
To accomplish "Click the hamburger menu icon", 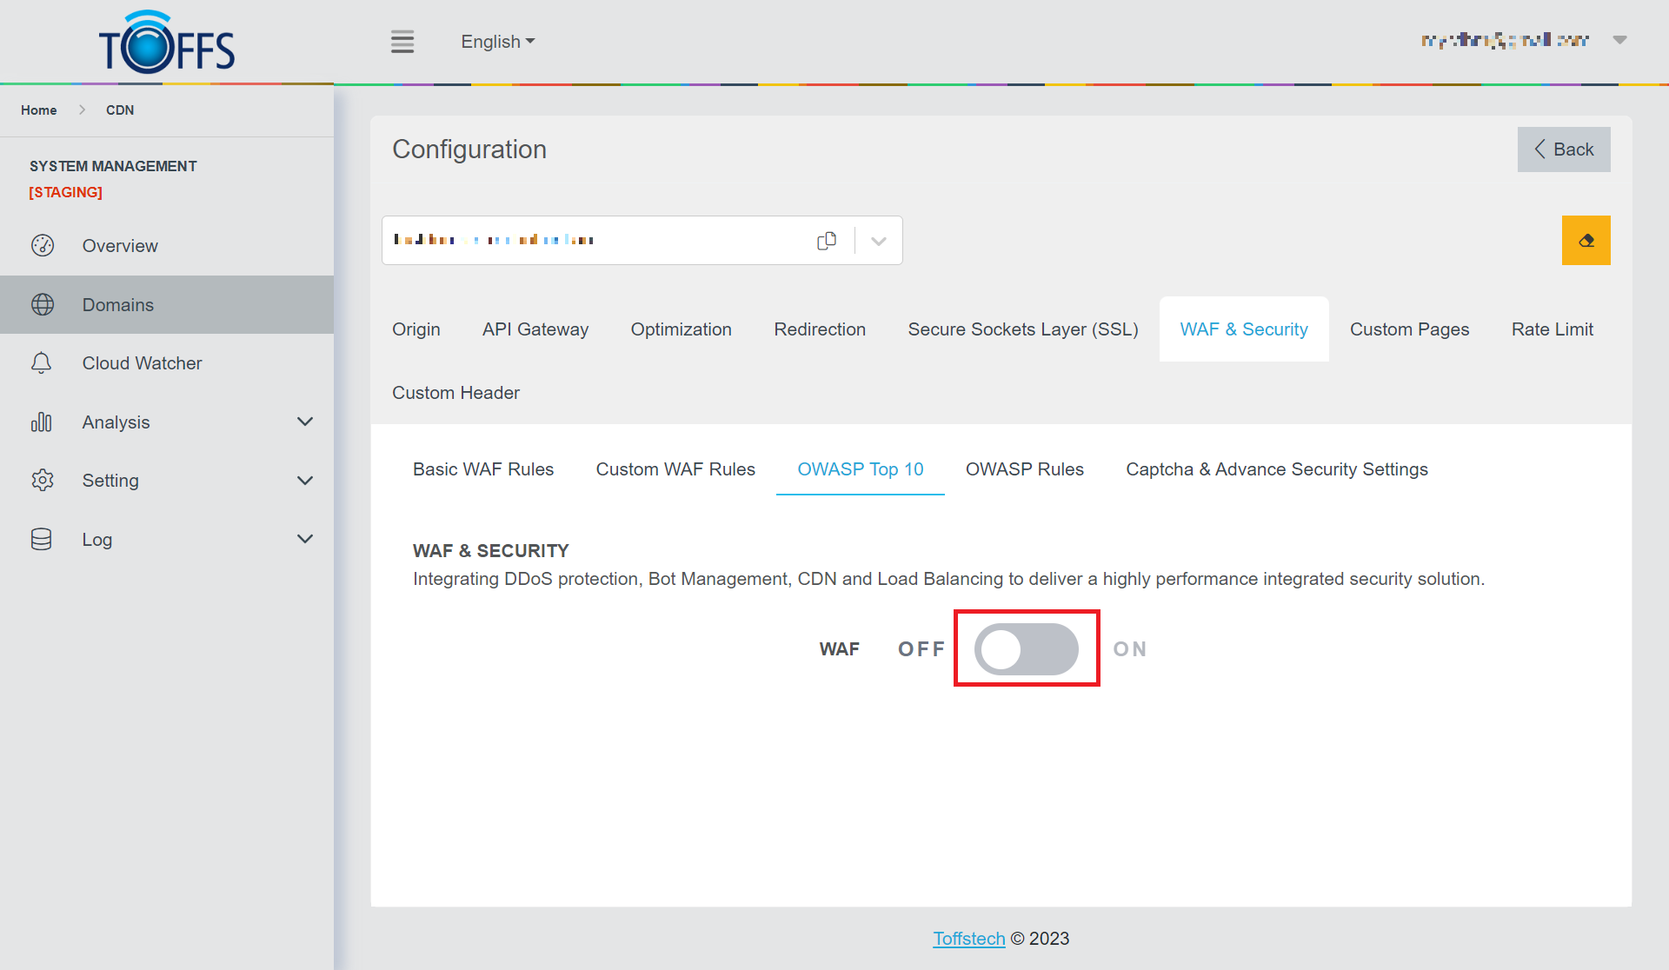I will (x=402, y=42).
